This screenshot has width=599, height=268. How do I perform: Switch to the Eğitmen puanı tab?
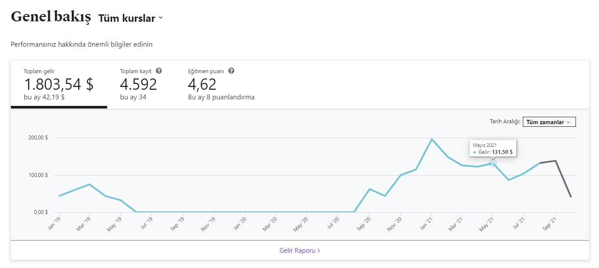pos(221,85)
